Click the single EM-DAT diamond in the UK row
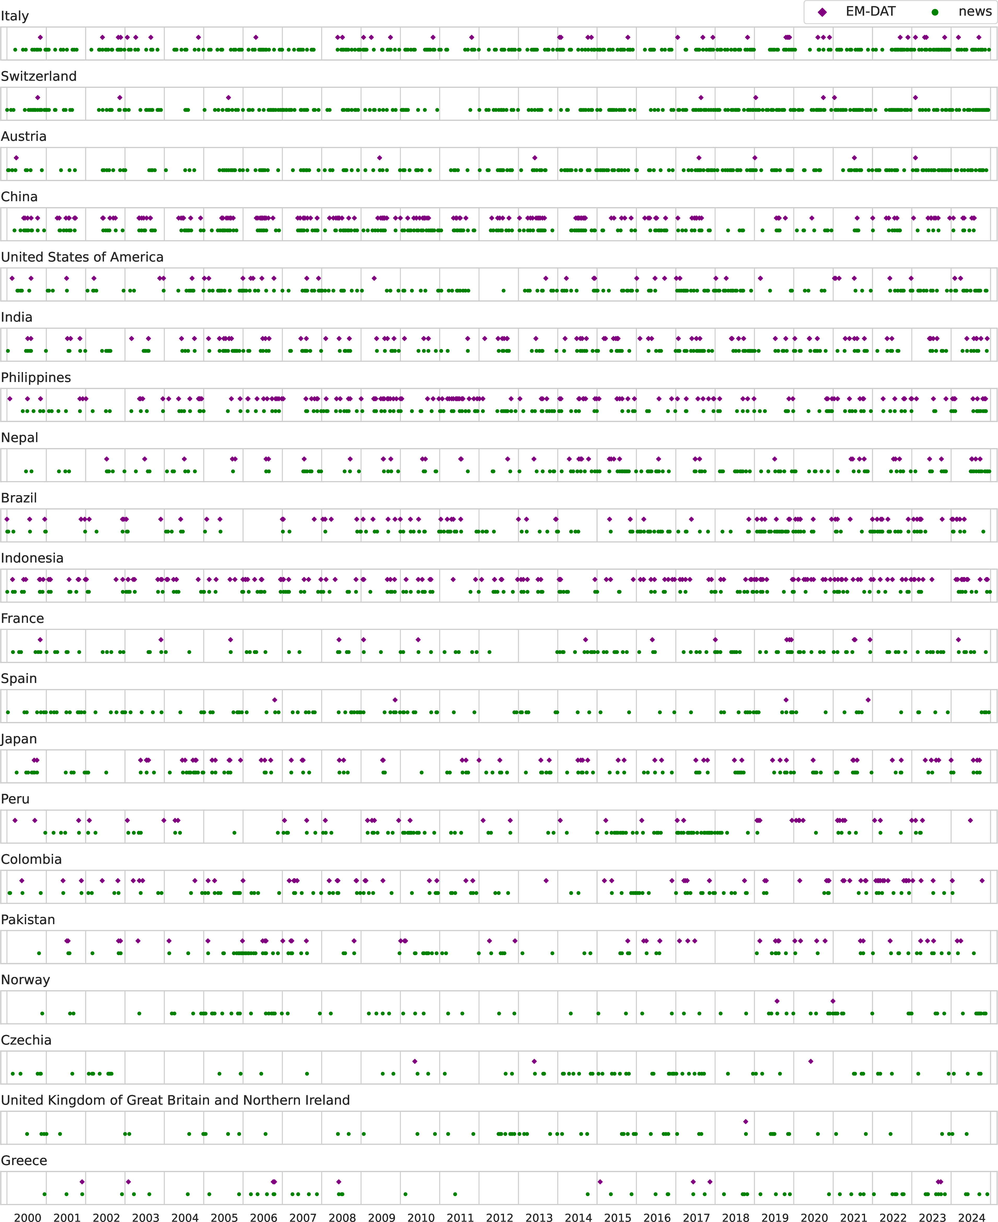This screenshot has width=998, height=1222. click(x=746, y=1121)
